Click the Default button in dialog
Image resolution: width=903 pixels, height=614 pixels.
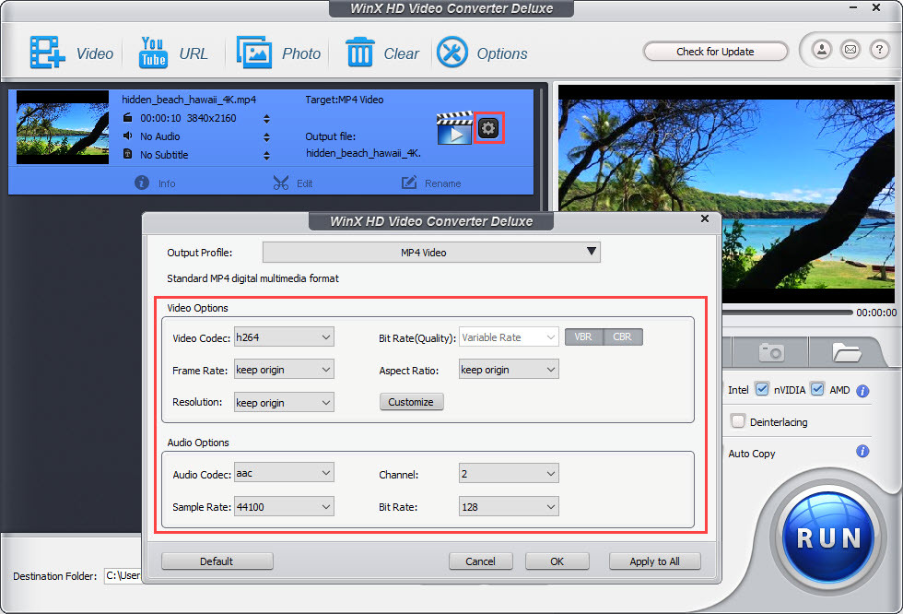coord(217,561)
